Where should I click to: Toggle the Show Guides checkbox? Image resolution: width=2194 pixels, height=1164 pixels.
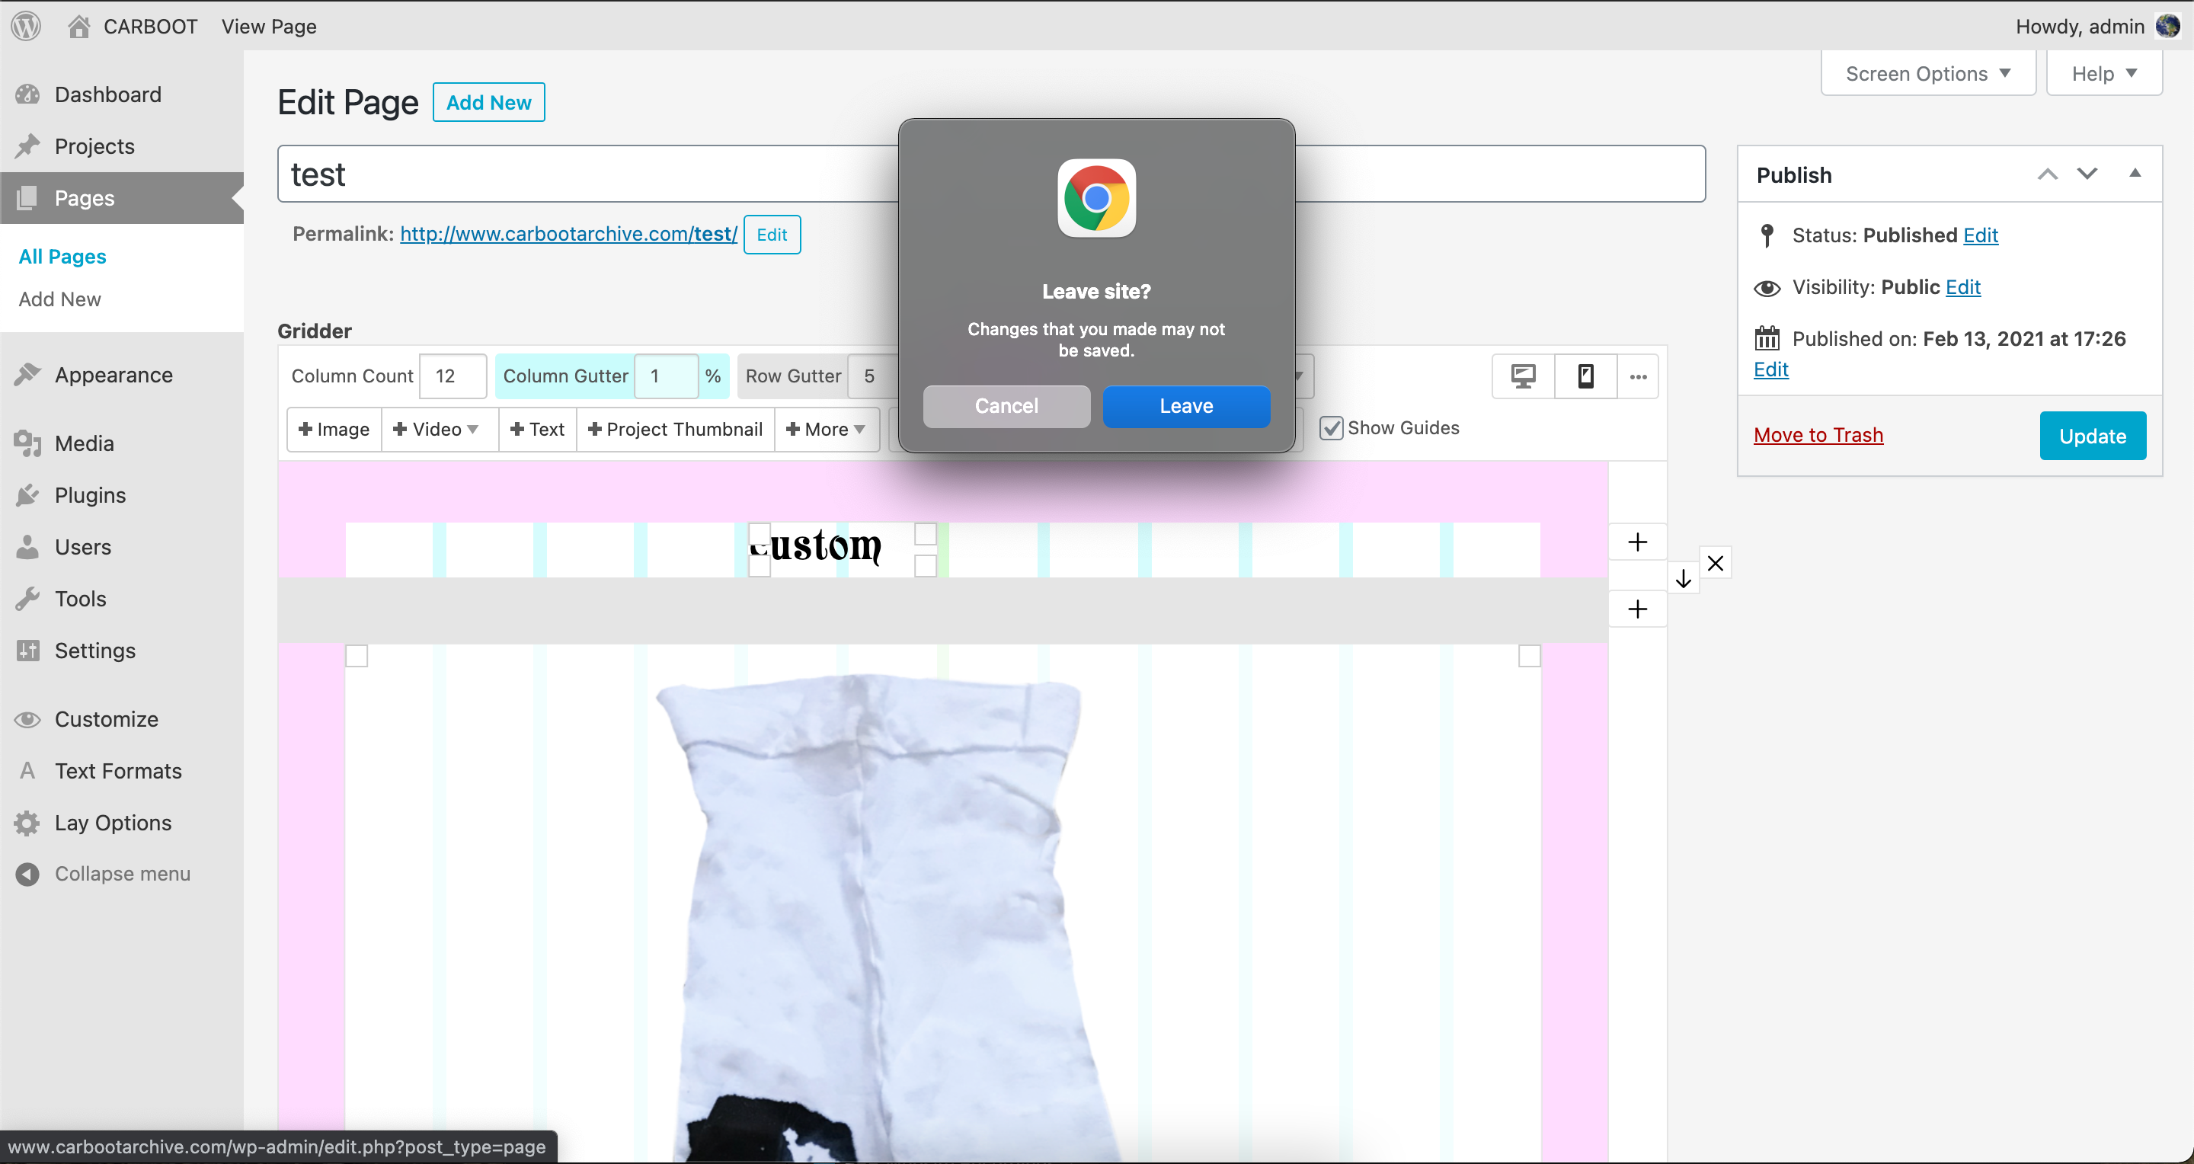(1331, 427)
